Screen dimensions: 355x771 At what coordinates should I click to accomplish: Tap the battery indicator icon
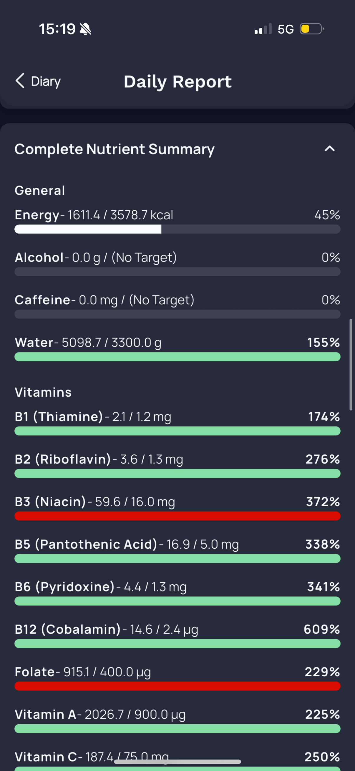[x=311, y=29]
